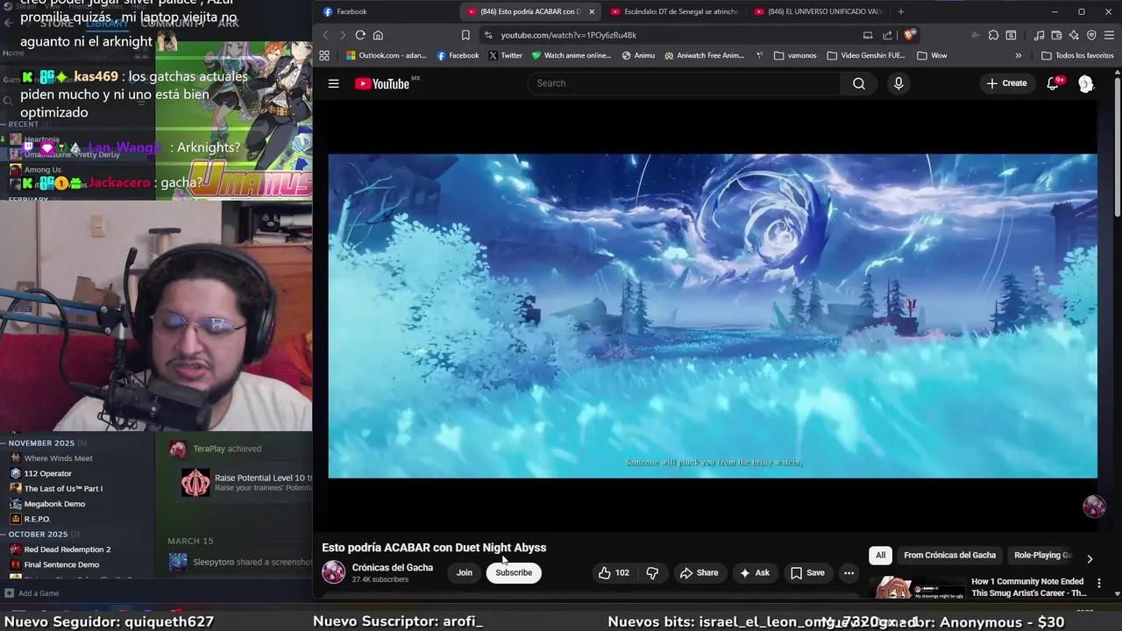Image resolution: width=1122 pixels, height=631 pixels.
Task: Click the Create button on YouTube
Action: pyautogui.click(x=1006, y=83)
